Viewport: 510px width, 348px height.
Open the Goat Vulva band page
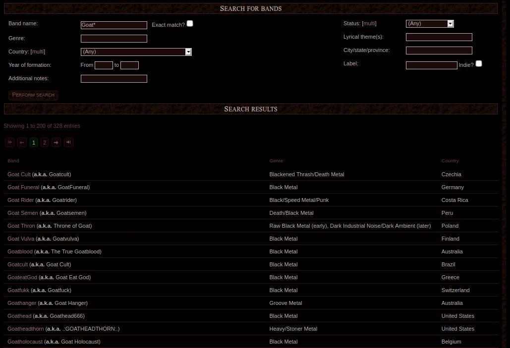point(21,239)
